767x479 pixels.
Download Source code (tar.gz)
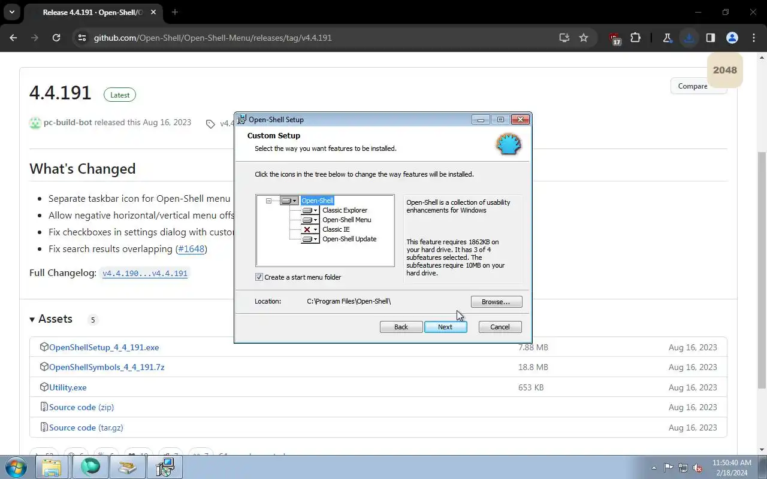tap(86, 428)
